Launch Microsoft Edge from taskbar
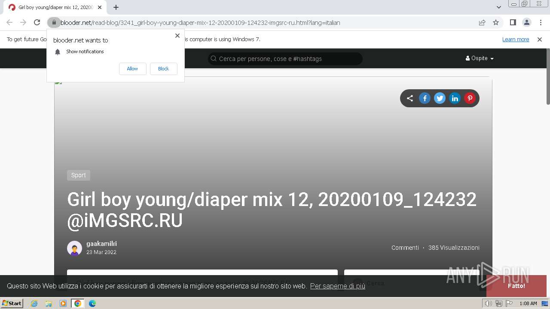550x309 pixels. point(92,303)
